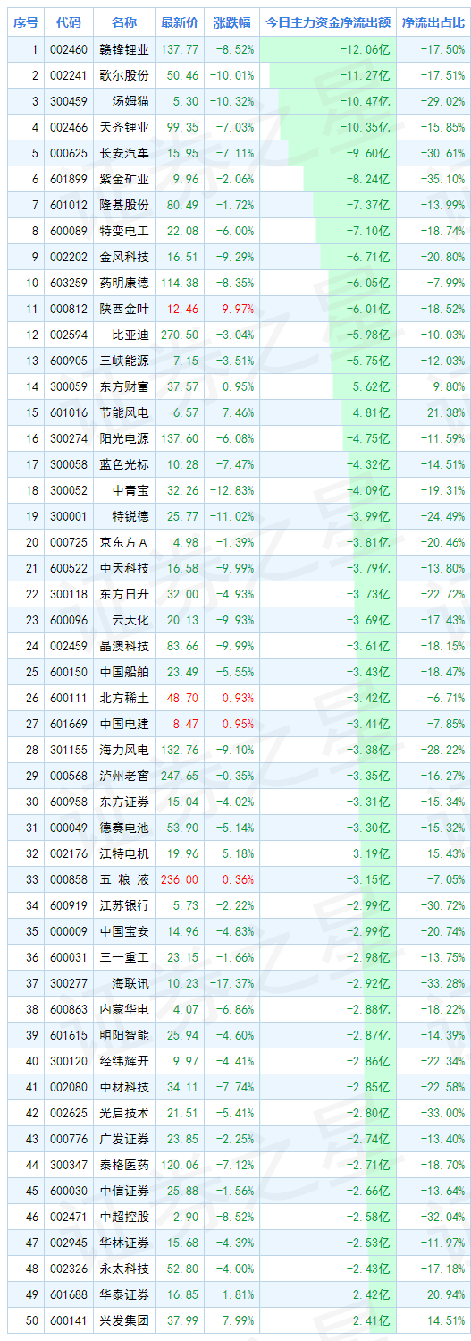The height and width of the screenshot is (1341, 471).
Task: Click stock code 601016
Action: point(68,412)
